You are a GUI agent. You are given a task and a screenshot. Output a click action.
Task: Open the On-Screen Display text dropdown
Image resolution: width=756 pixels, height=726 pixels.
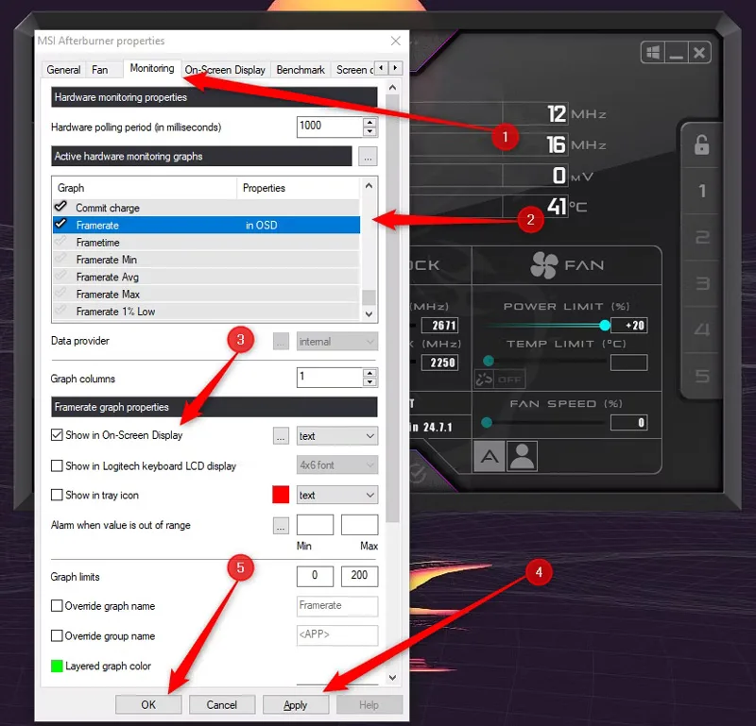(x=337, y=436)
